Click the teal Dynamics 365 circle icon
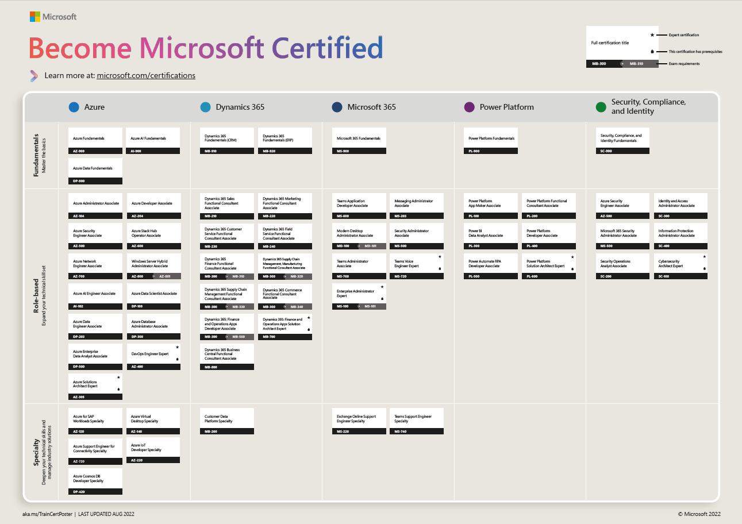This screenshot has width=742, height=524. point(205,107)
